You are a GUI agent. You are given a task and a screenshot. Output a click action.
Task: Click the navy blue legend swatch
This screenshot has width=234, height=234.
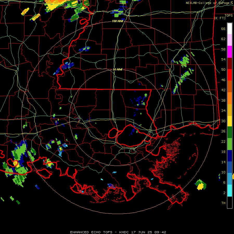230,156
